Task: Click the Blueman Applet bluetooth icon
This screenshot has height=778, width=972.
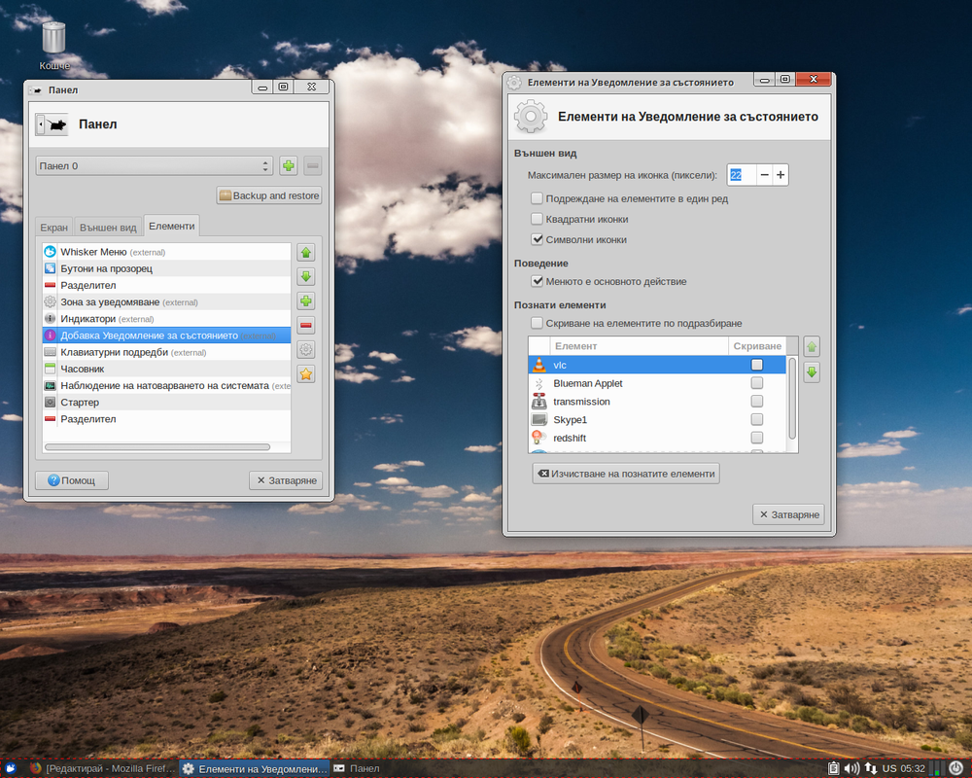Action: (x=539, y=383)
